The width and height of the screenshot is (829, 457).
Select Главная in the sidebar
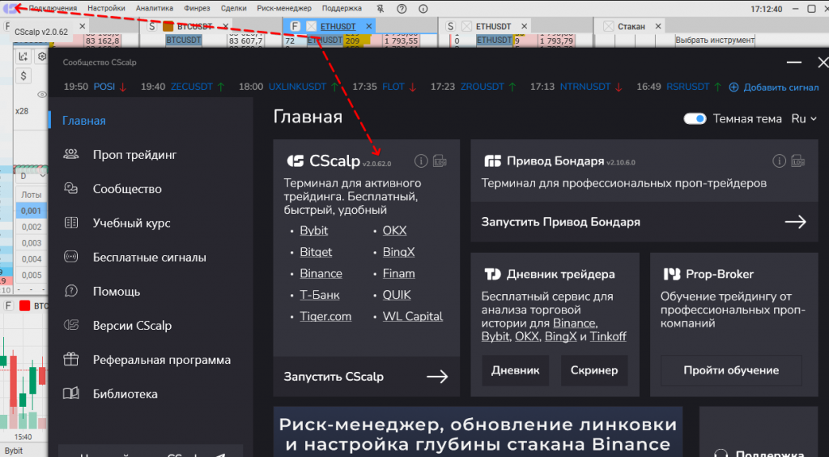click(84, 121)
